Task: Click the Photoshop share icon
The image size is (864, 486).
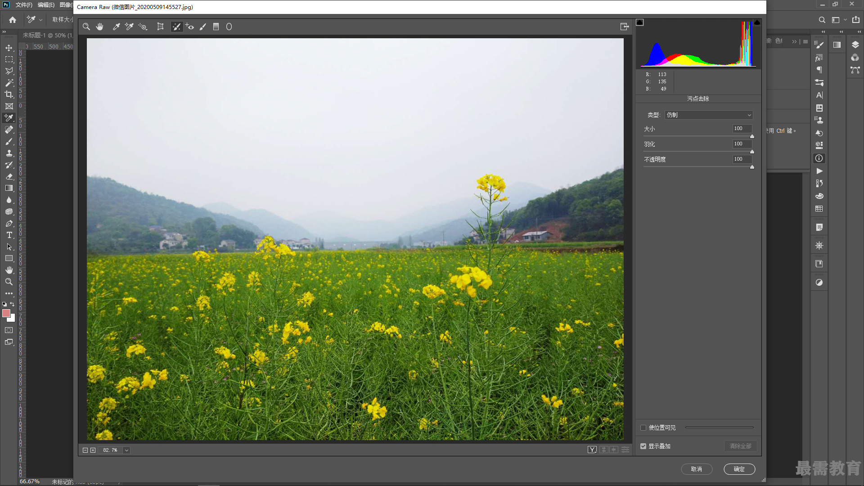Action: [x=856, y=20]
